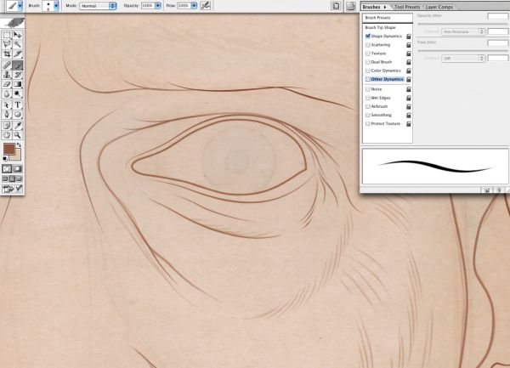Select the Clone Stamp tool

(x=7, y=75)
